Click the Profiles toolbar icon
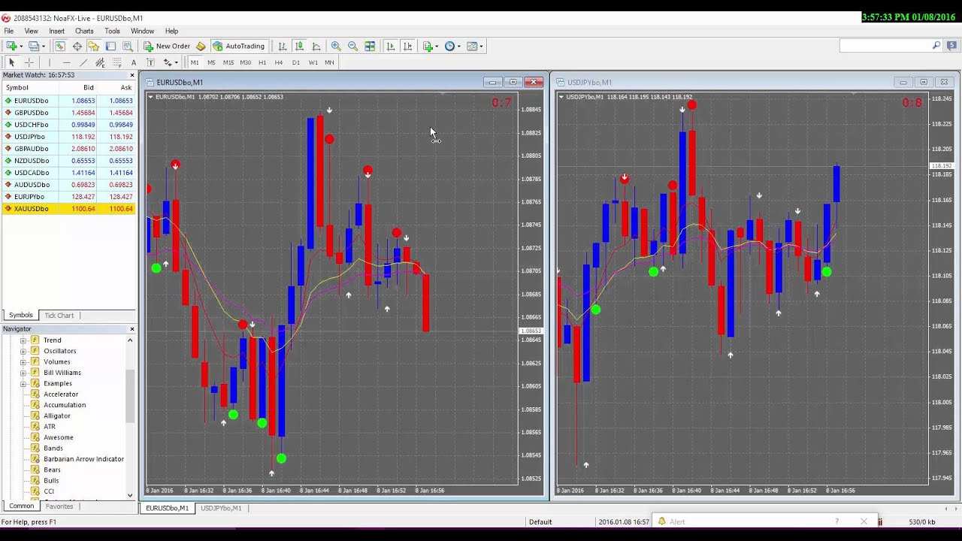The width and height of the screenshot is (962, 541). tap(33, 46)
